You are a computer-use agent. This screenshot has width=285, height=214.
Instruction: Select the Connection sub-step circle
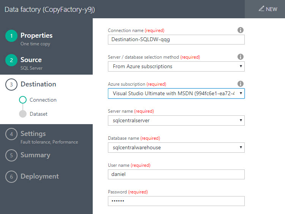tap(23, 100)
